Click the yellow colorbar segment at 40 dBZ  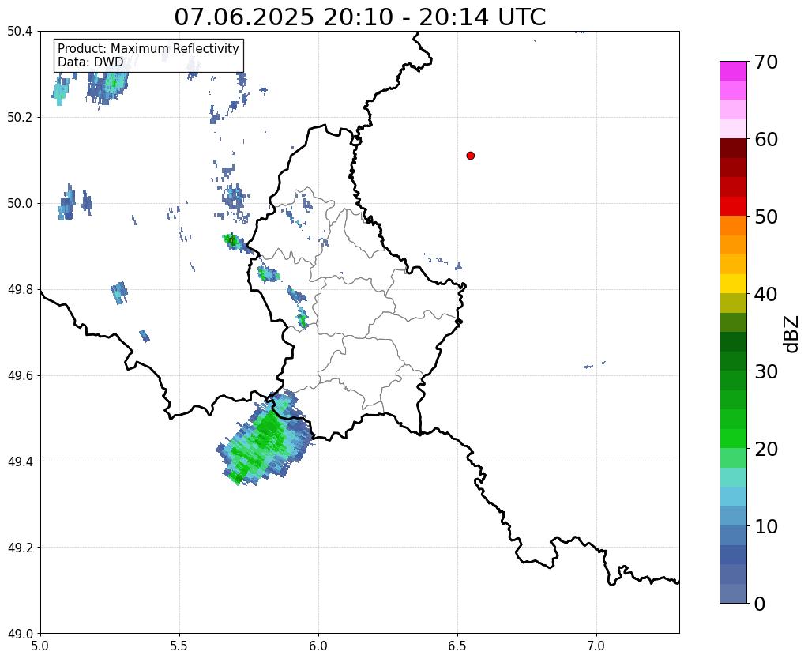733,284
